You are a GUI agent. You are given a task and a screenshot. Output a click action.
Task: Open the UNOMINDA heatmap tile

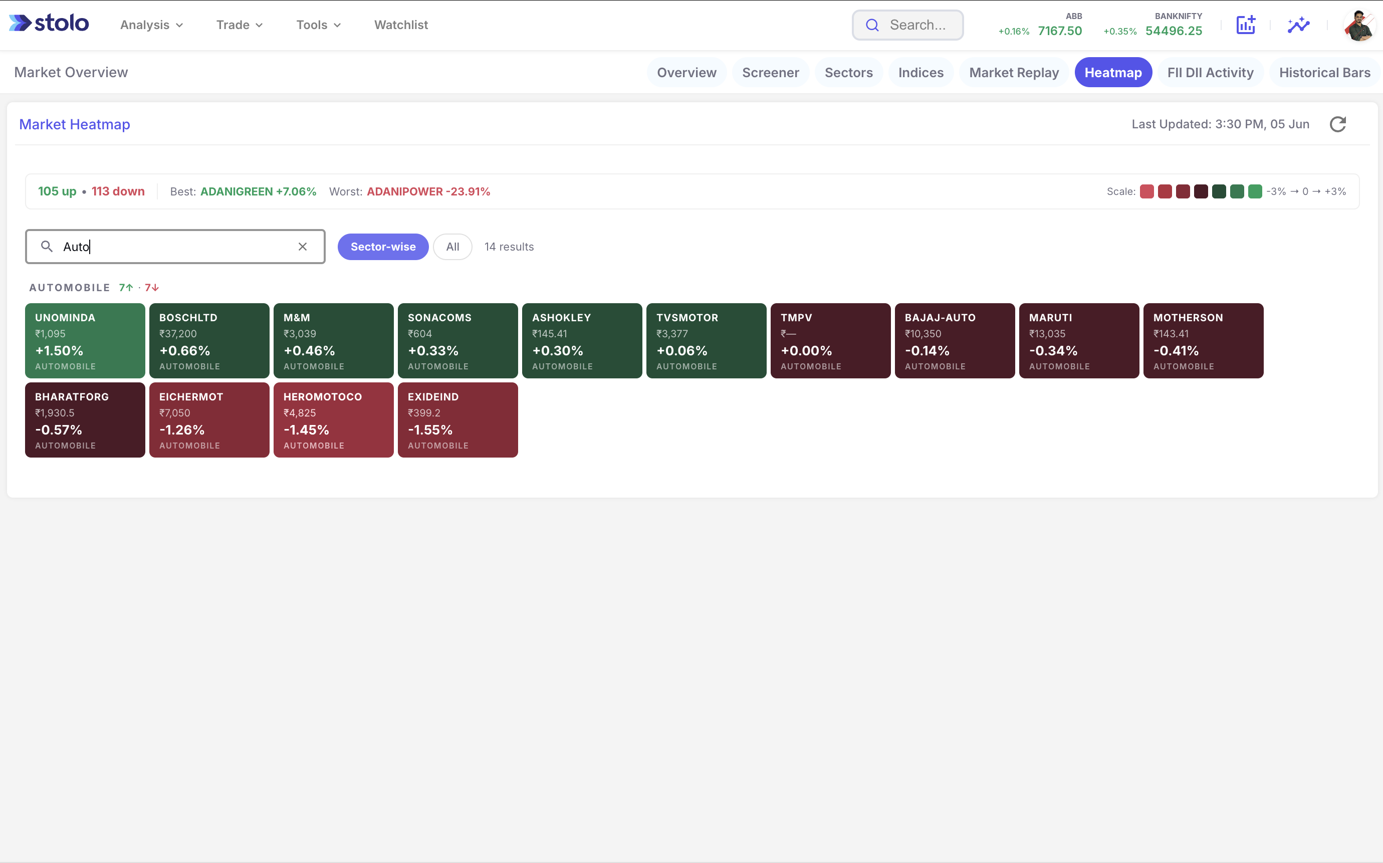[85, 341]
